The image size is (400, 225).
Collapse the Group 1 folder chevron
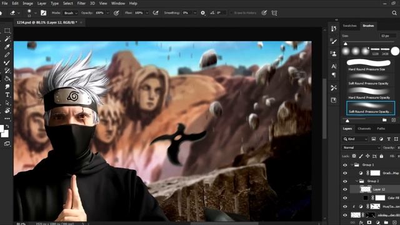click(x=352, y=165)
